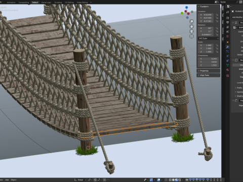
Task: Click the blue Z axis on navigation gizmo
Action: coord(186,8)
